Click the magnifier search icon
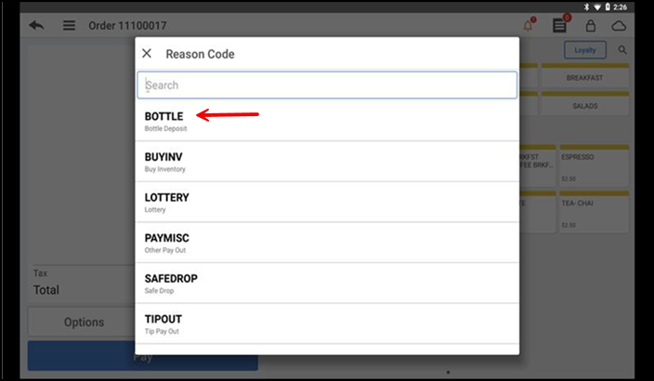This screenshot has width=654, height=381. (x=622, y=50)
